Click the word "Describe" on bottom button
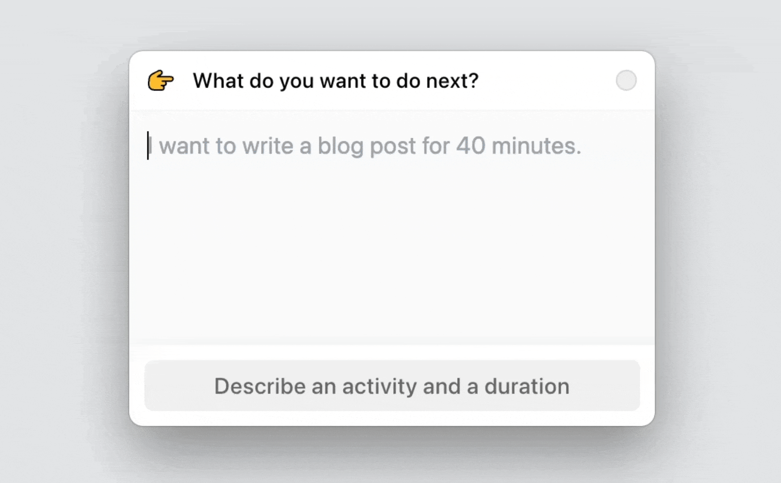 coord(260,386)
